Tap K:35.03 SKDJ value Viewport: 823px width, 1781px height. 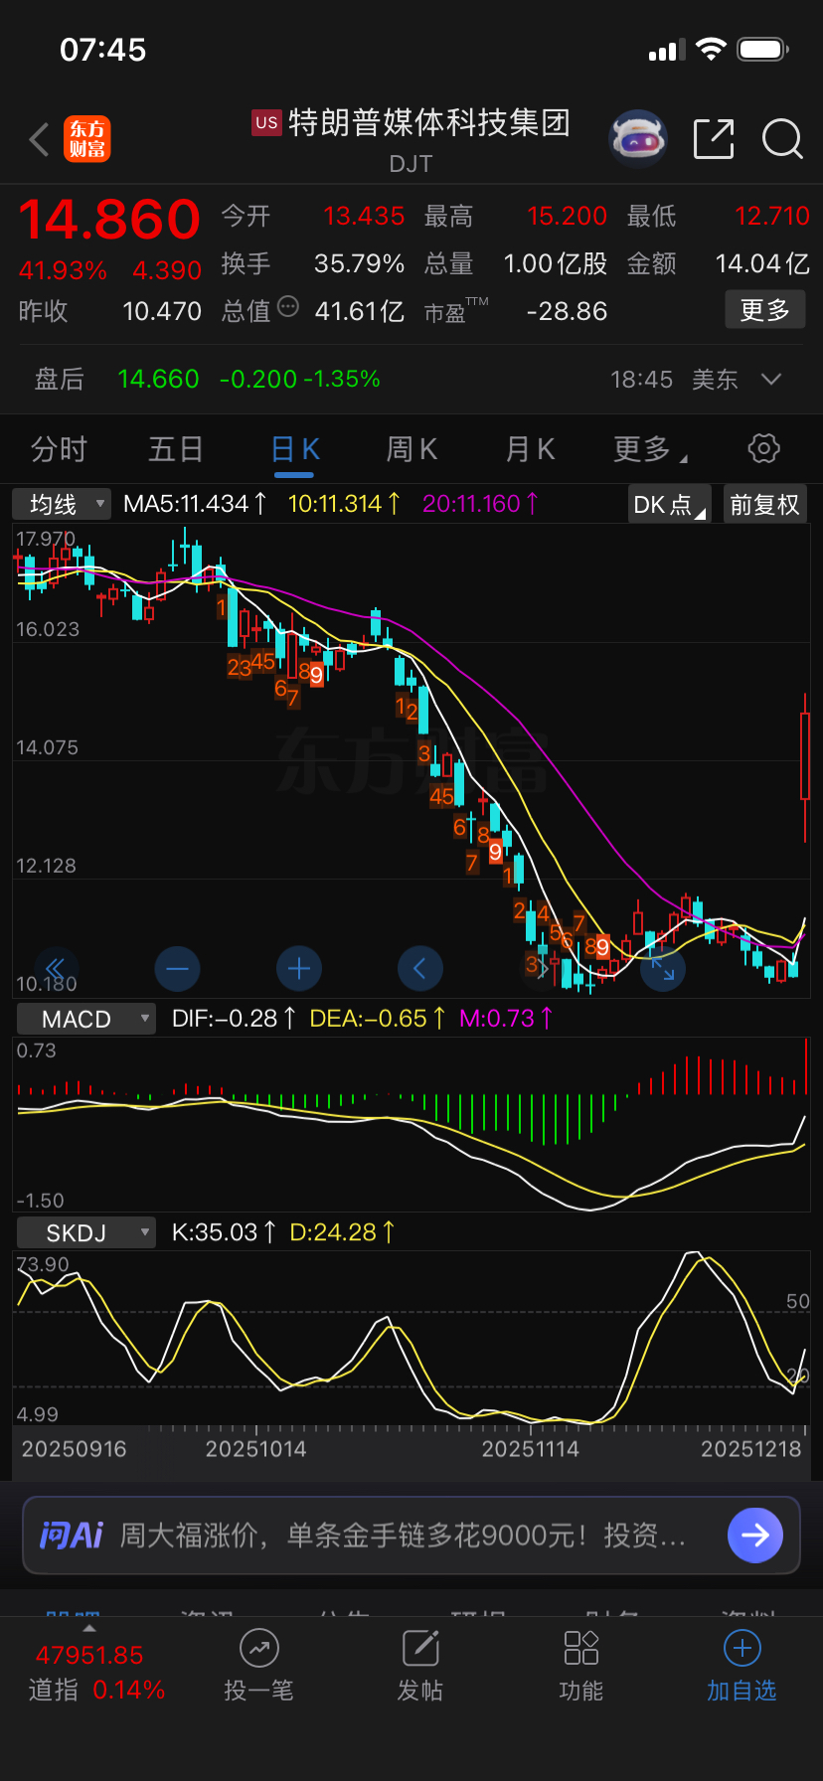(x=224, y=1232)
